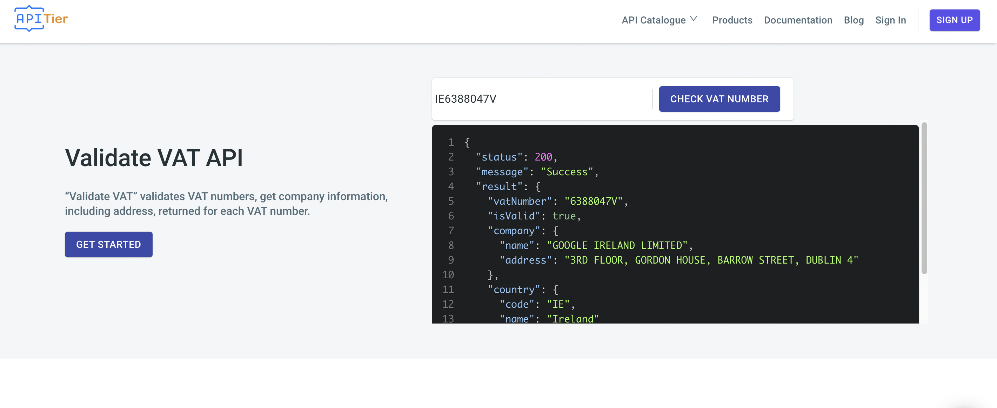Click the "vatNumber": "6388047V" line

(558, 201)
